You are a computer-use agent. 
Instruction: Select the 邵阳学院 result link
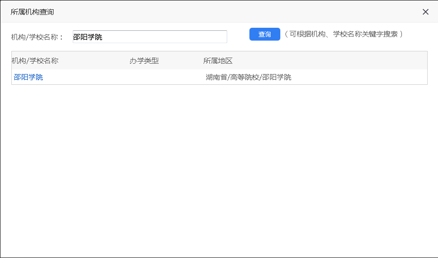coord(28,77)
